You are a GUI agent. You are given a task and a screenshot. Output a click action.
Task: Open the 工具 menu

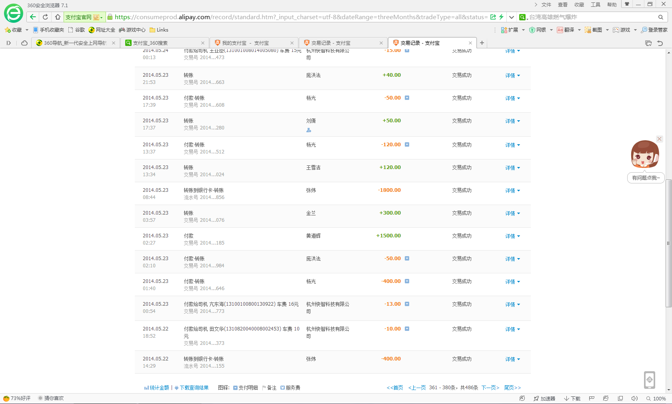[x=595, y=5]
